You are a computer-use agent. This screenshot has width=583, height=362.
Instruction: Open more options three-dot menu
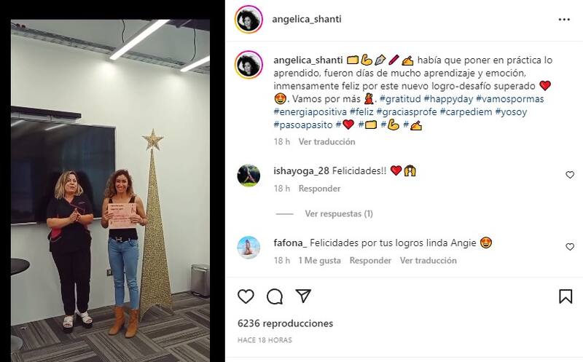pyautogui.click(x=564, y=20)
